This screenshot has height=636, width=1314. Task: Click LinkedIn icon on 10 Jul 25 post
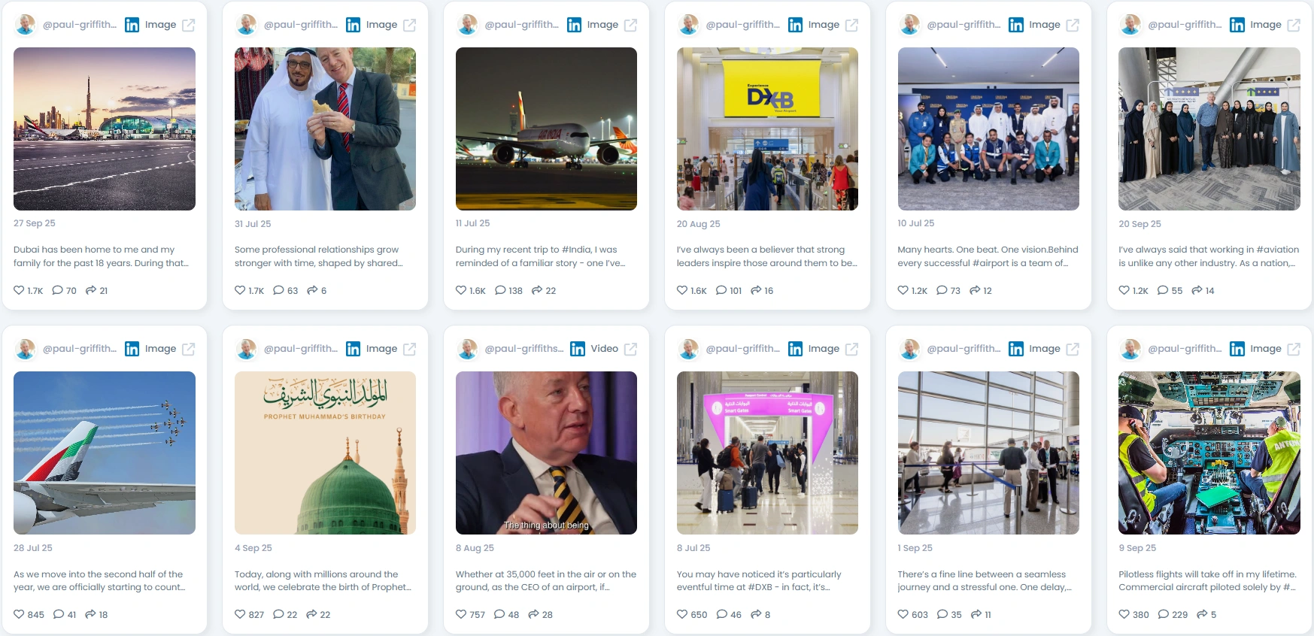pyautogui.click(x=1016, y=25)
